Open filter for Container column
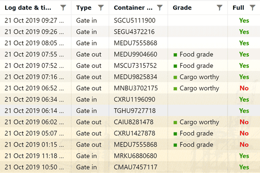The width and height of the screenshot is (260, 173). point(159,7)
